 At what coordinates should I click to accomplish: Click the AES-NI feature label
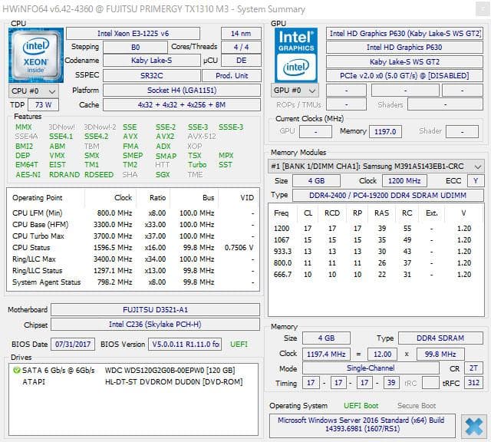[28, 175]
